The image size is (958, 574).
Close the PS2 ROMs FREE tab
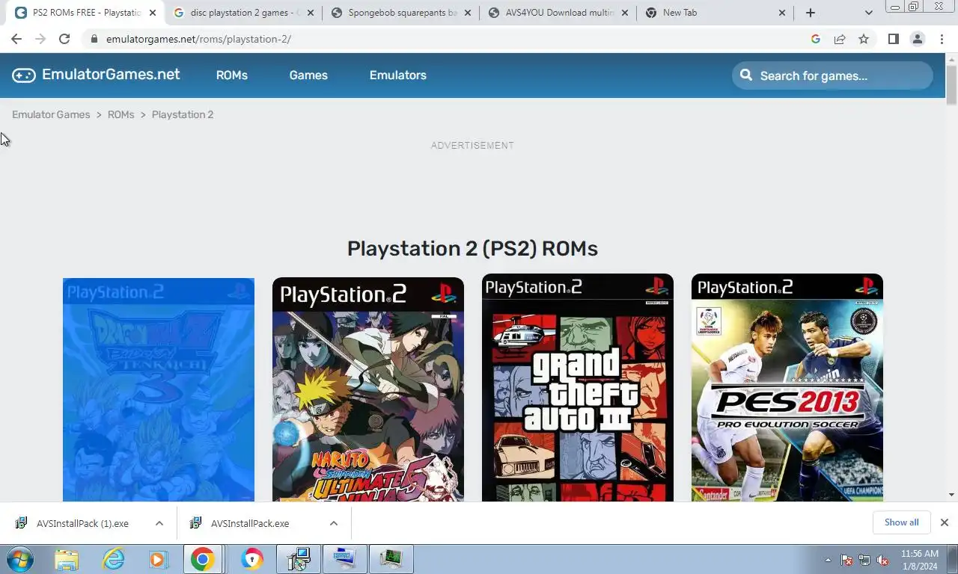click(x=153, y=13)
